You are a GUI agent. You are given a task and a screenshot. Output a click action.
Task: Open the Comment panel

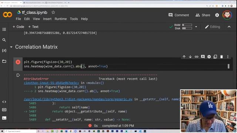(x=178, y=15)
